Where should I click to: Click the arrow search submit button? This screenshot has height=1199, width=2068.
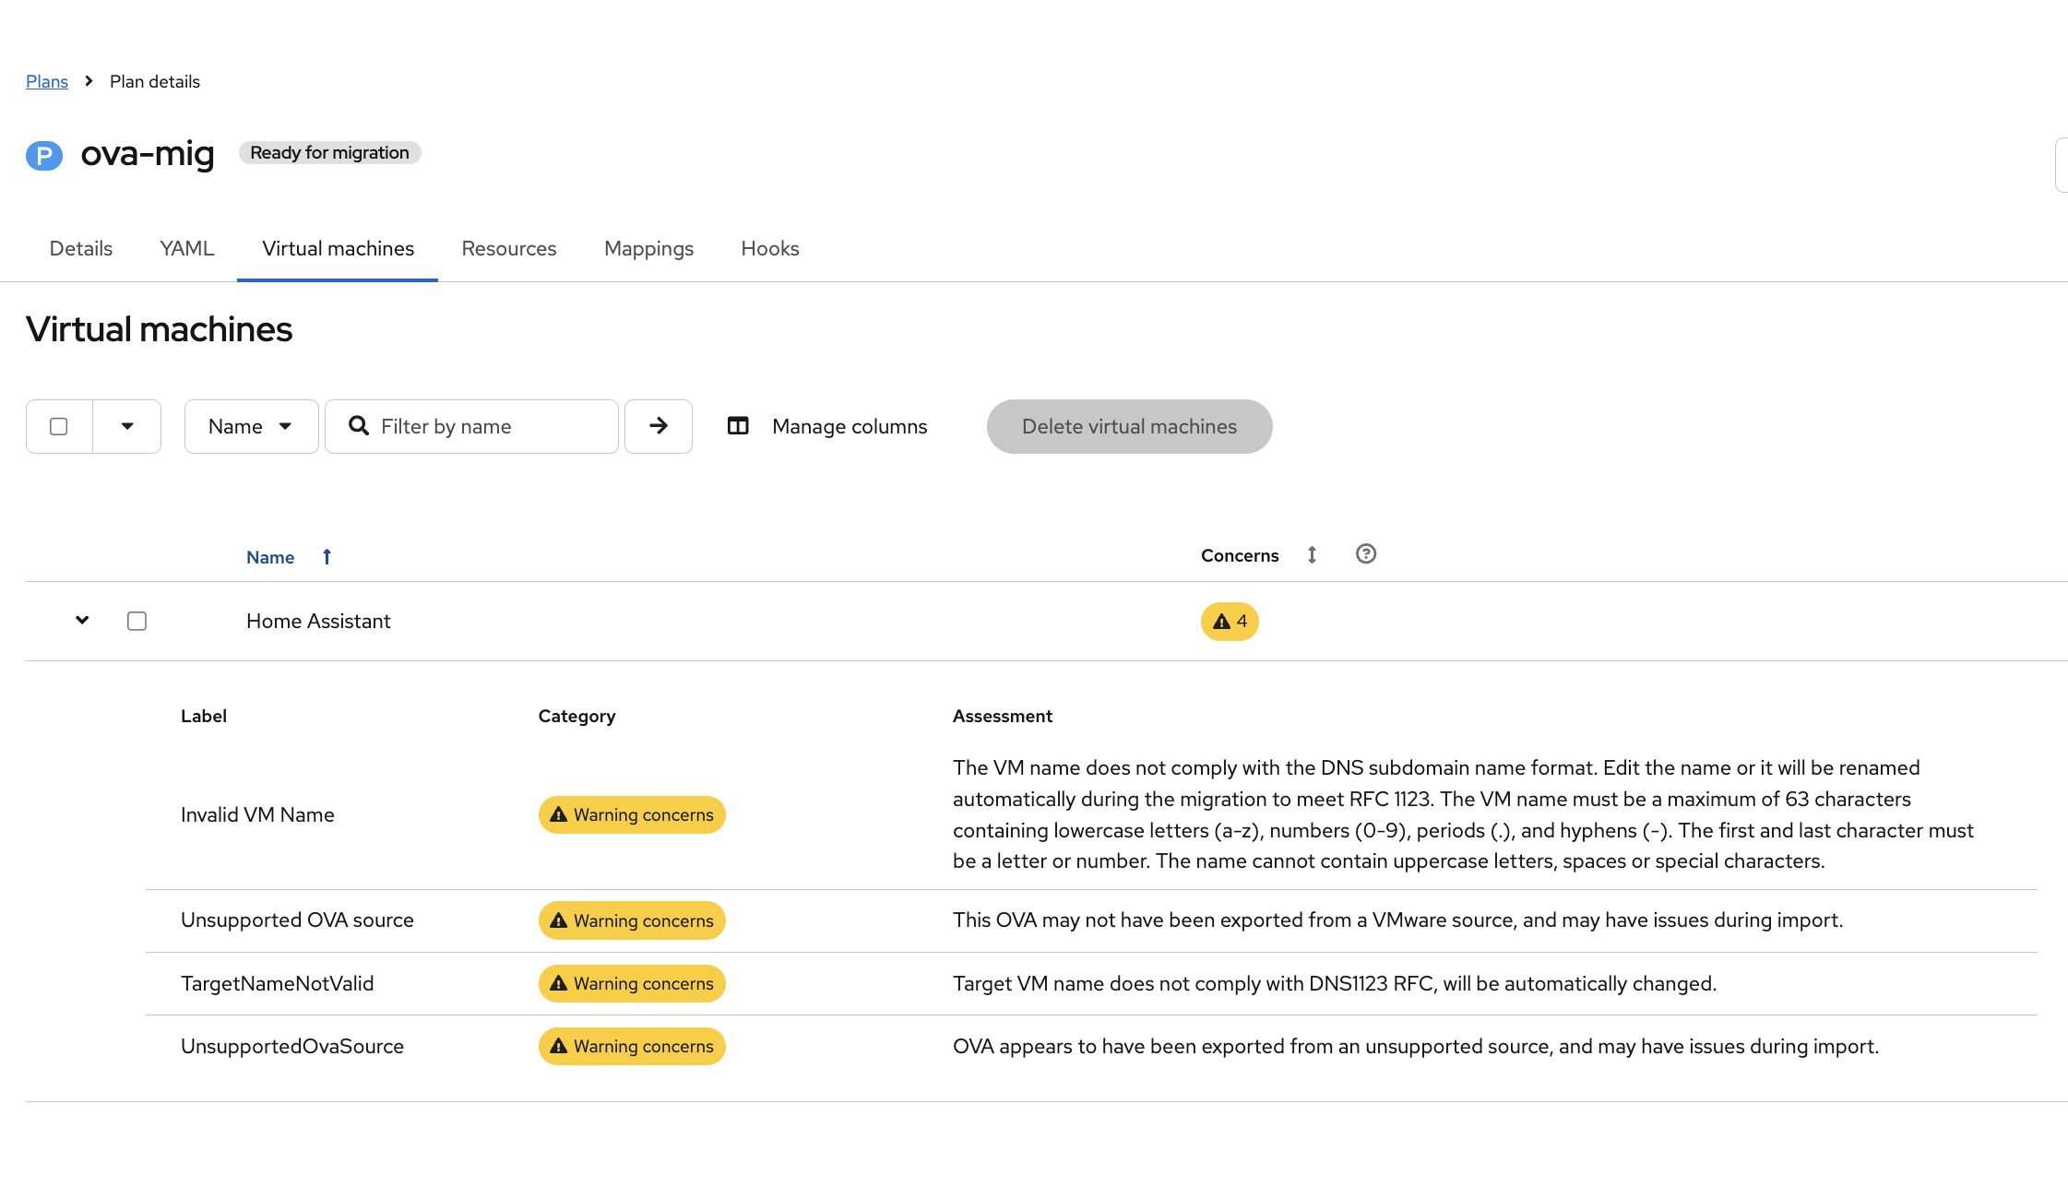[x=658, y=426]
